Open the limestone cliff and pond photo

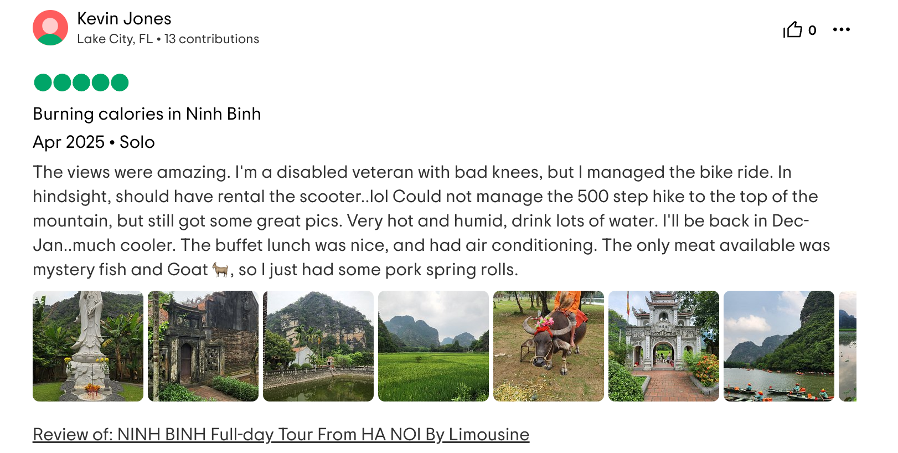(318, 346)
